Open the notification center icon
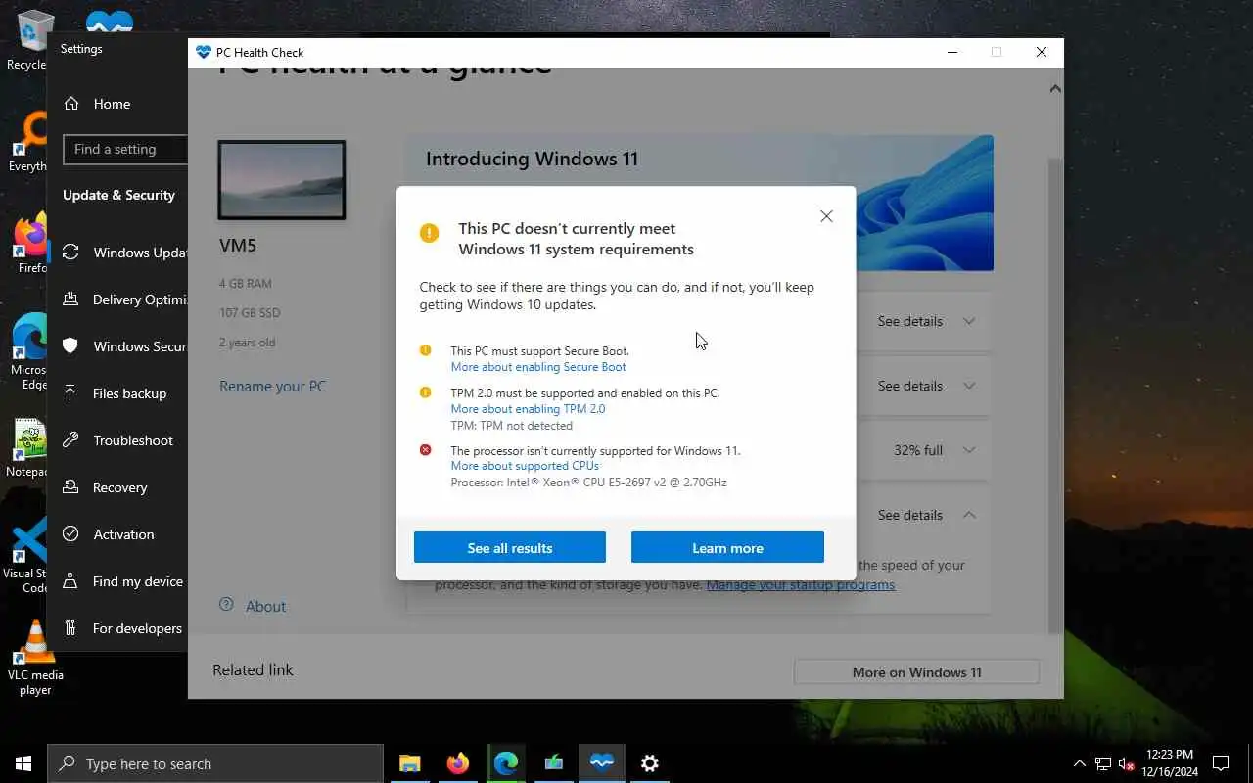Image resolution: width=1253 pixels, height=783 pixels. [1221, 763]
